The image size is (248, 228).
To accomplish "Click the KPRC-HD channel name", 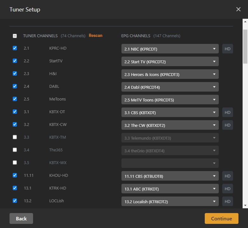I will coord(58,48).
